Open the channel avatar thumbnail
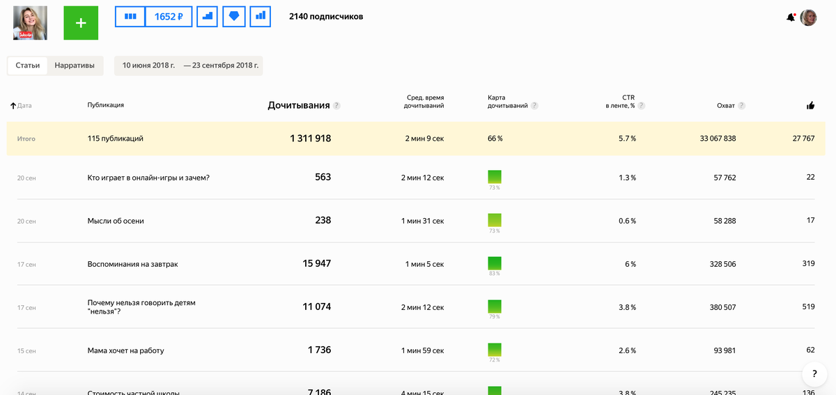This screenshot has height=395, width=836. tap(31, 23)
